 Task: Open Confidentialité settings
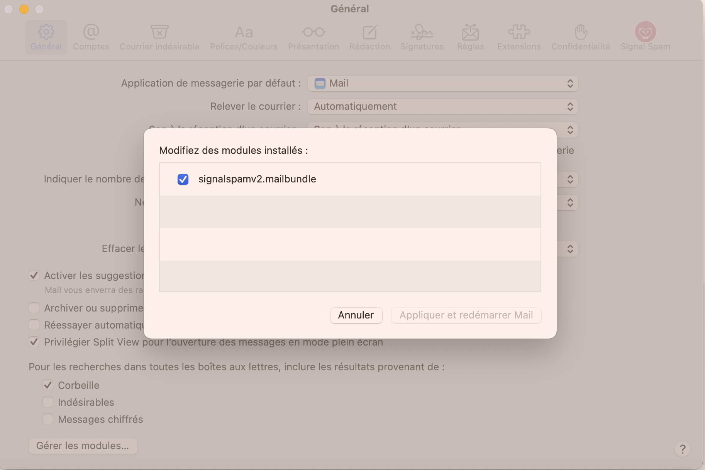point(581,37)
